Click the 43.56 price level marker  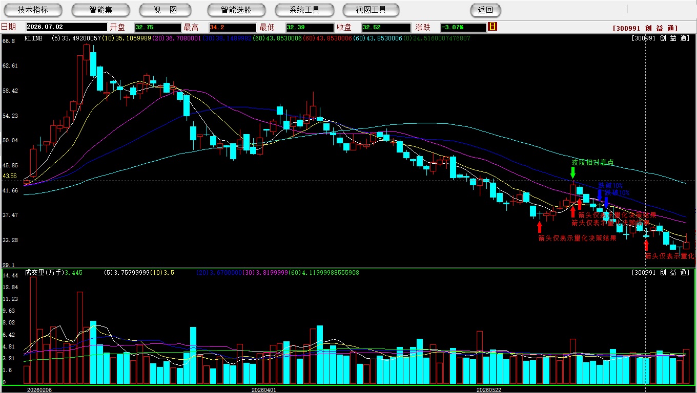[10, 176]
